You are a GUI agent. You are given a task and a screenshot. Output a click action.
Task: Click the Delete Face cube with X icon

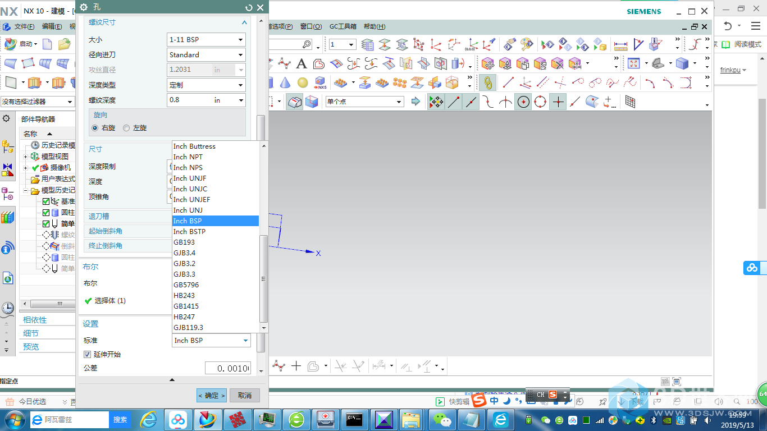557,63
